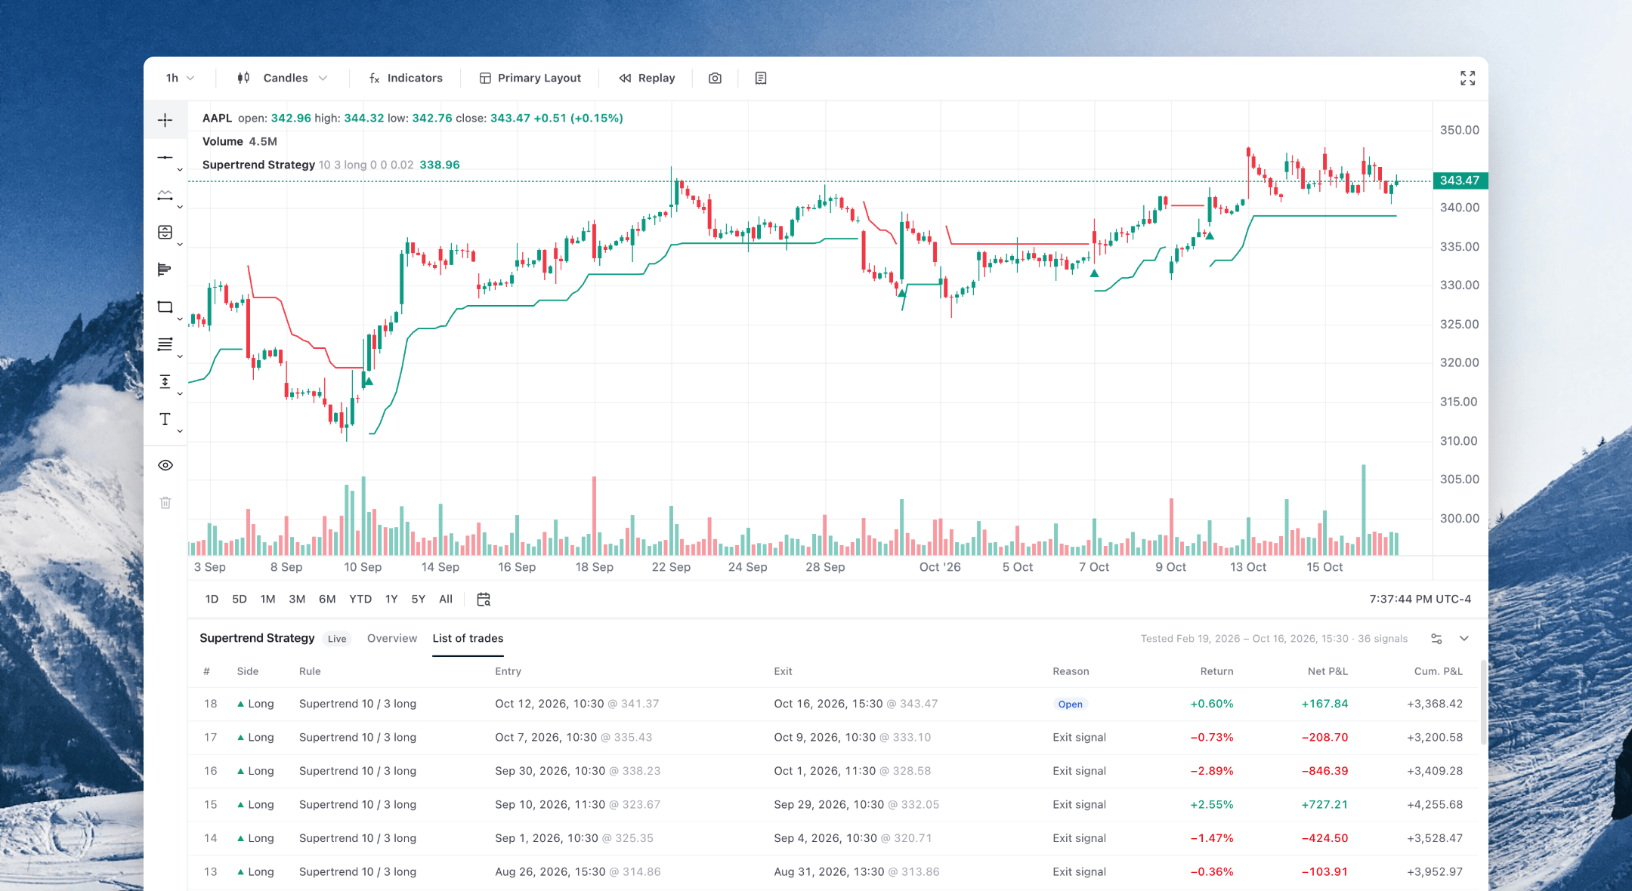This screenshot has width=1632, height=891.
Task: Open strategy settings sliders icon
Action: point(1436,639)
